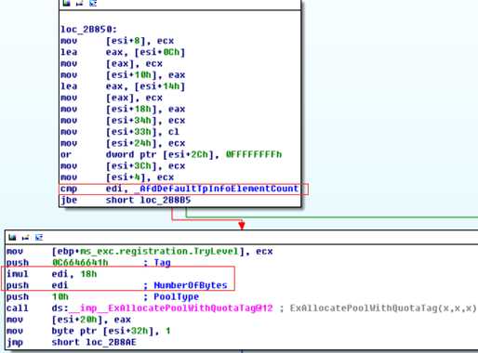This screenshot has height=353, width=478.
Task: Click the jmp mnemonic in lower block
Action: [x=15, y=342]
